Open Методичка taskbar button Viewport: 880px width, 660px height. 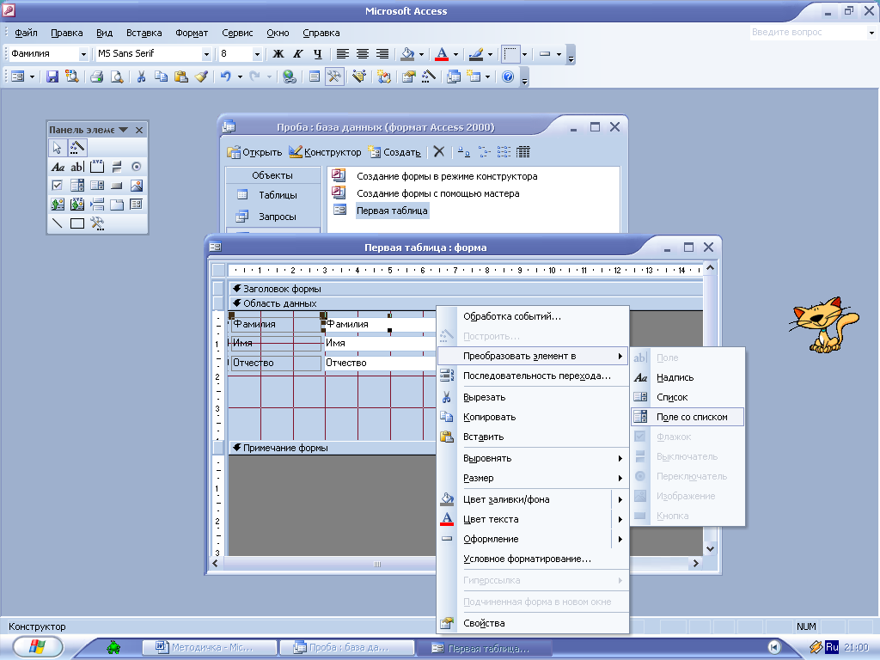tap(210, 647)
